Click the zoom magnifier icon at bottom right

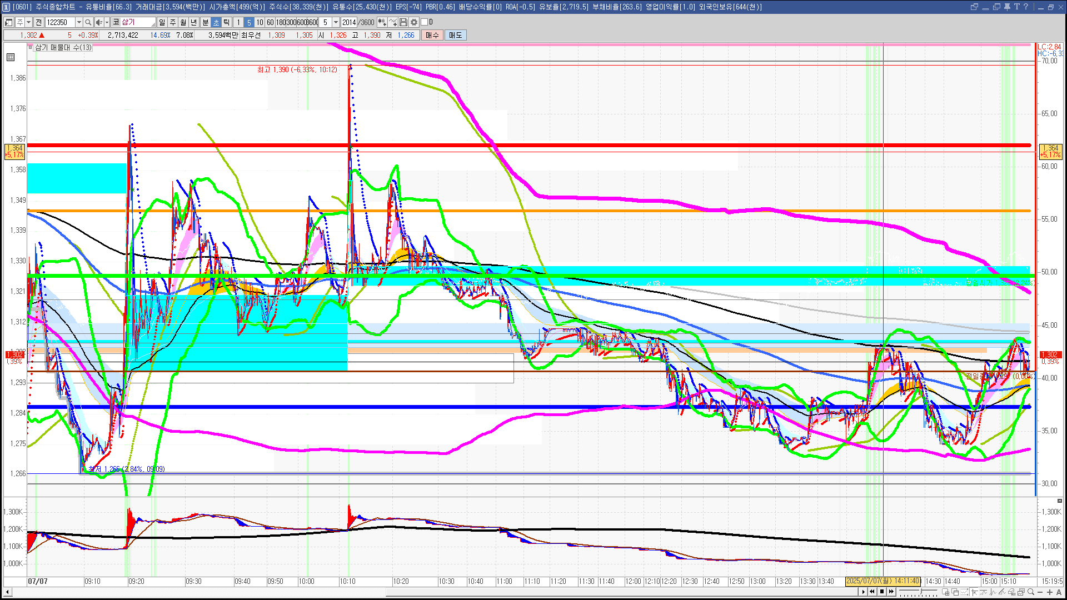(x=1031, y=592)
